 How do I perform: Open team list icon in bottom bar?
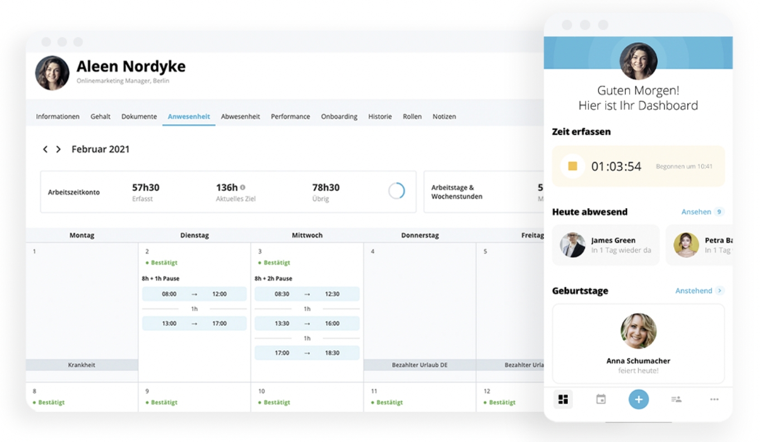[676, 399]
